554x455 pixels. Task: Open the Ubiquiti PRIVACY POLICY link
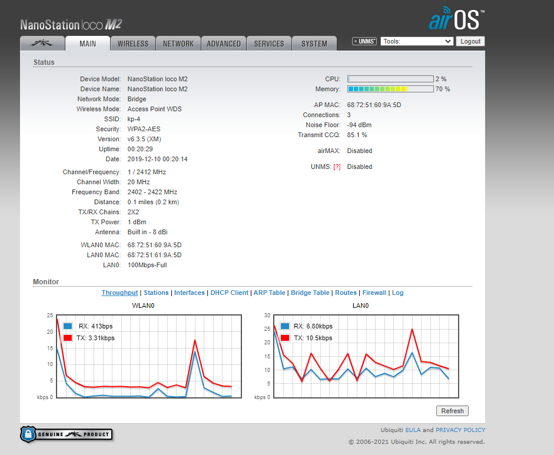coord(460,430)
